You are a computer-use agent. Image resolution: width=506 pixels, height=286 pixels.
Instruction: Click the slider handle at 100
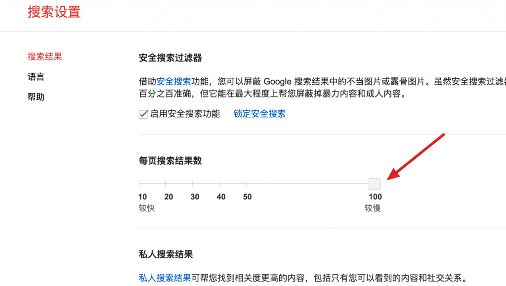click(x=375, y=184)
